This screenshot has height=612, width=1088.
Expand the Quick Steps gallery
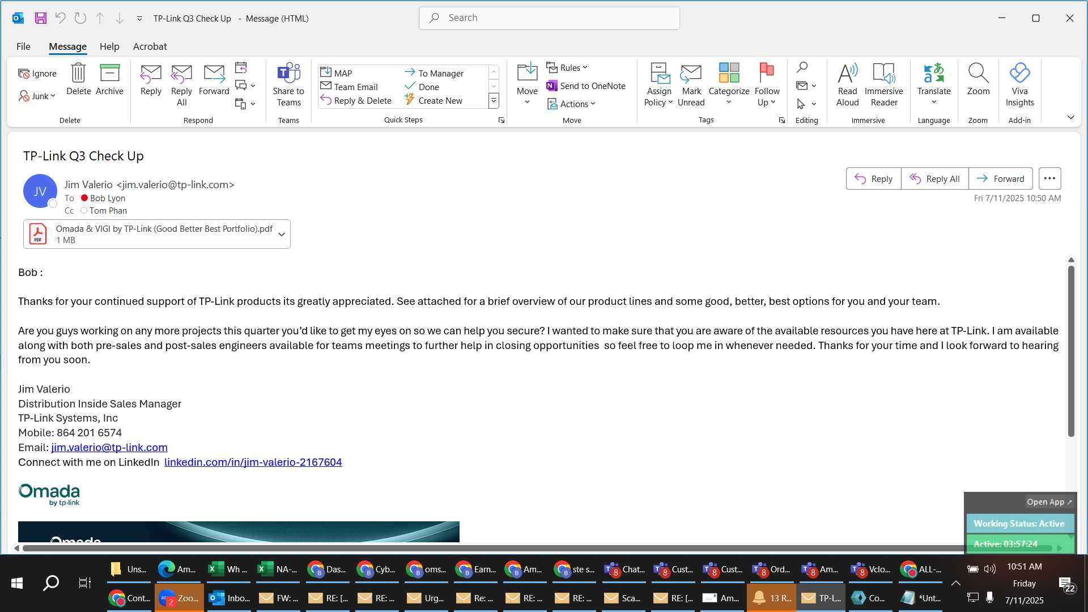pyautogui.click(x=494, y=101)
